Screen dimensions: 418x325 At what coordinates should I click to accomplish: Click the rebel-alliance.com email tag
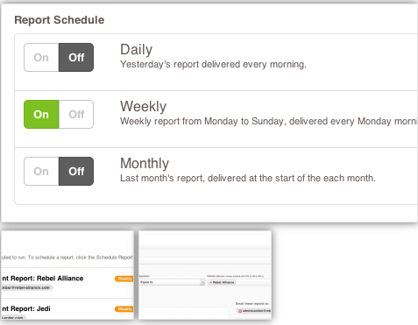pos(26,287)
